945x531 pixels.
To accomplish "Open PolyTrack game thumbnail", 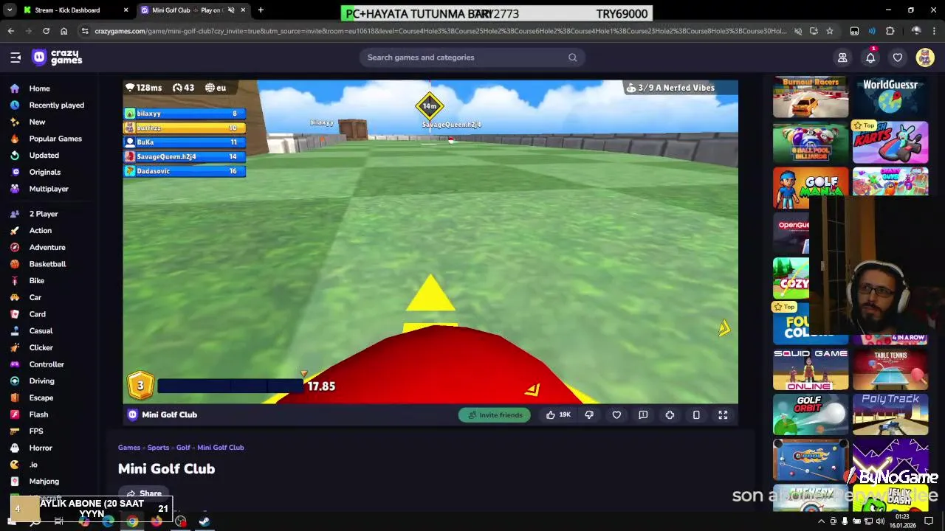I will click(x=890, y=414).
